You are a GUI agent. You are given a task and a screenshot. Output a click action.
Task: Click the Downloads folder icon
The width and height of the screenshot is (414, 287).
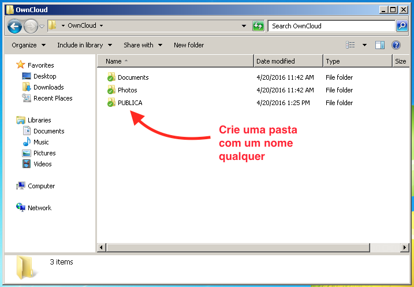coord(27,87)
